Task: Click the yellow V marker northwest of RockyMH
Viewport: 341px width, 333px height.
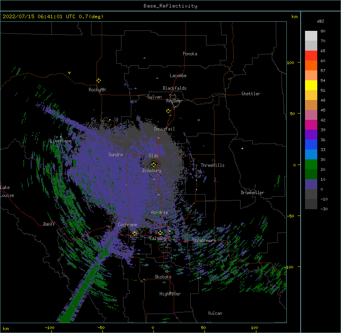Action: (x=69, y=73)
